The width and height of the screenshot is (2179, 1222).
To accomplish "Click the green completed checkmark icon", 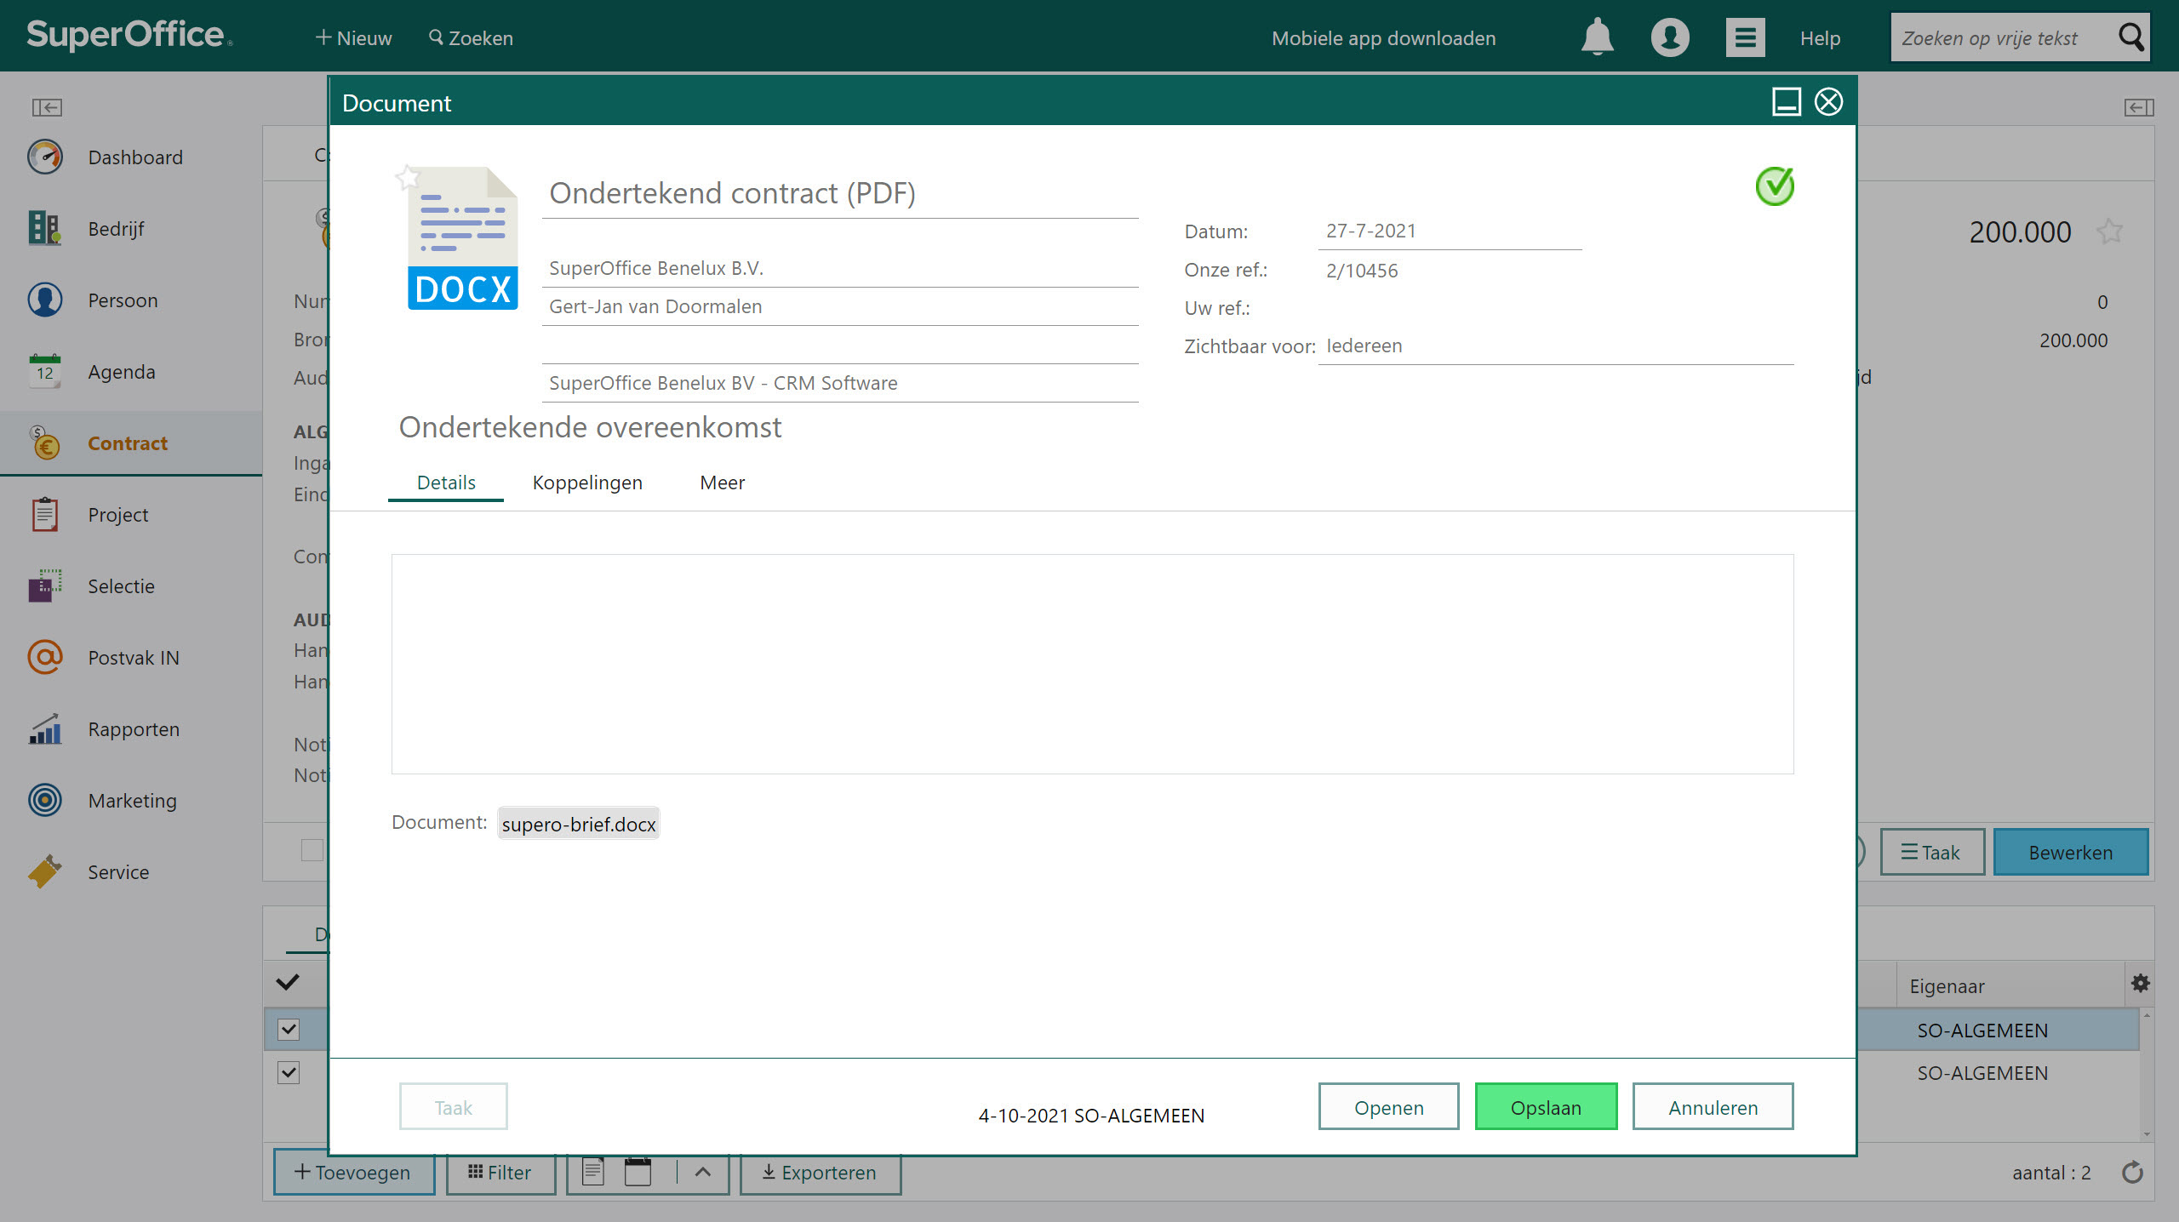I will click(x=1775, y=186).
